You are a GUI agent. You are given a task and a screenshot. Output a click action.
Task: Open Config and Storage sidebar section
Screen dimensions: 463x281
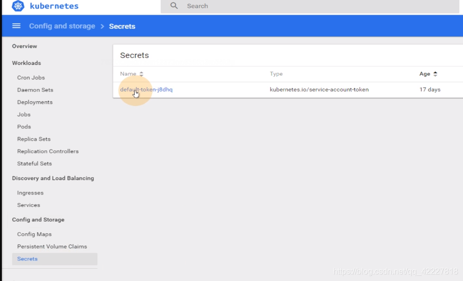[x=38, y=220]
